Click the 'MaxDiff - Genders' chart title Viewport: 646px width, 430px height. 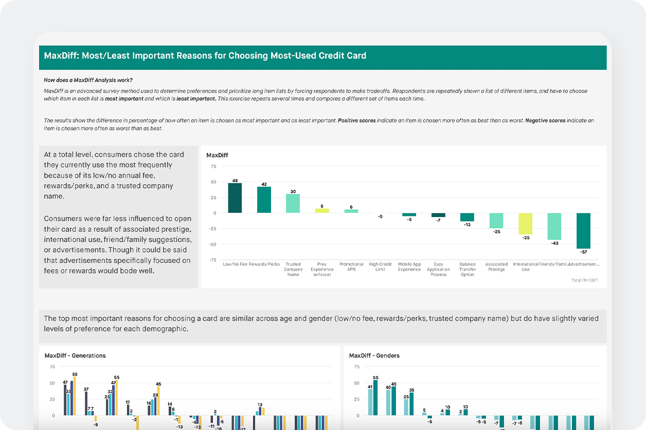(374, 355)
